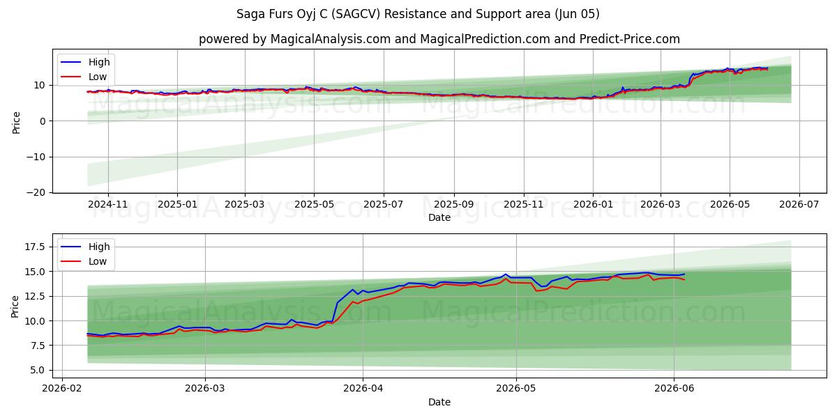Click the '2025-05' date tick label

coord(313,205)
